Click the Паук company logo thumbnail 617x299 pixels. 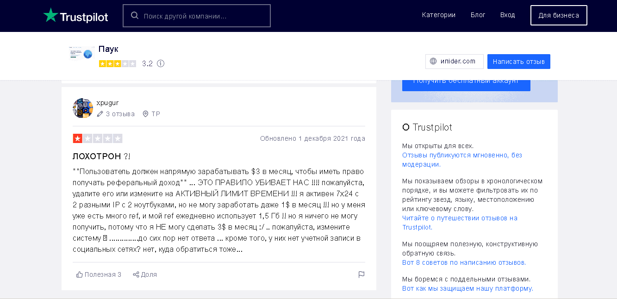(81, 54)
